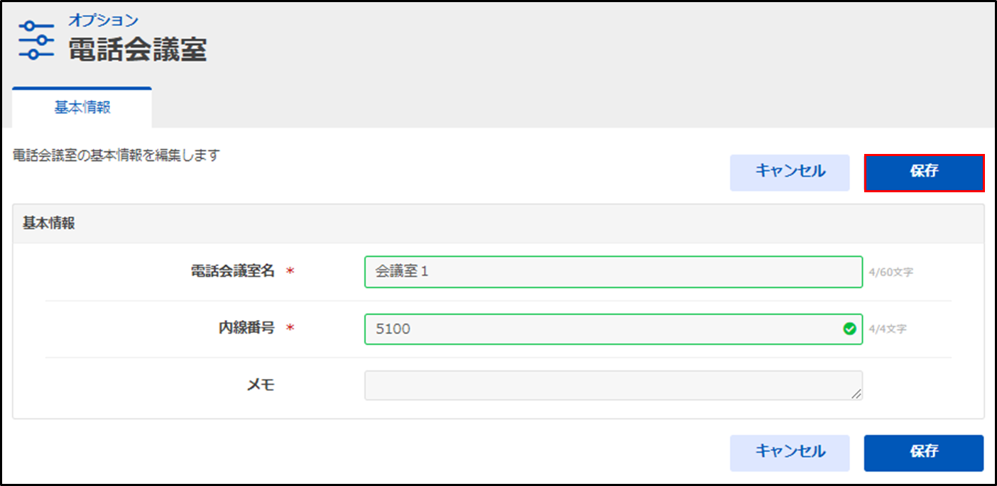Viewport: 997px width, 486px height.
Task: Click the options sliders icon
Action: pyautogui.click(x=36, y=40)
